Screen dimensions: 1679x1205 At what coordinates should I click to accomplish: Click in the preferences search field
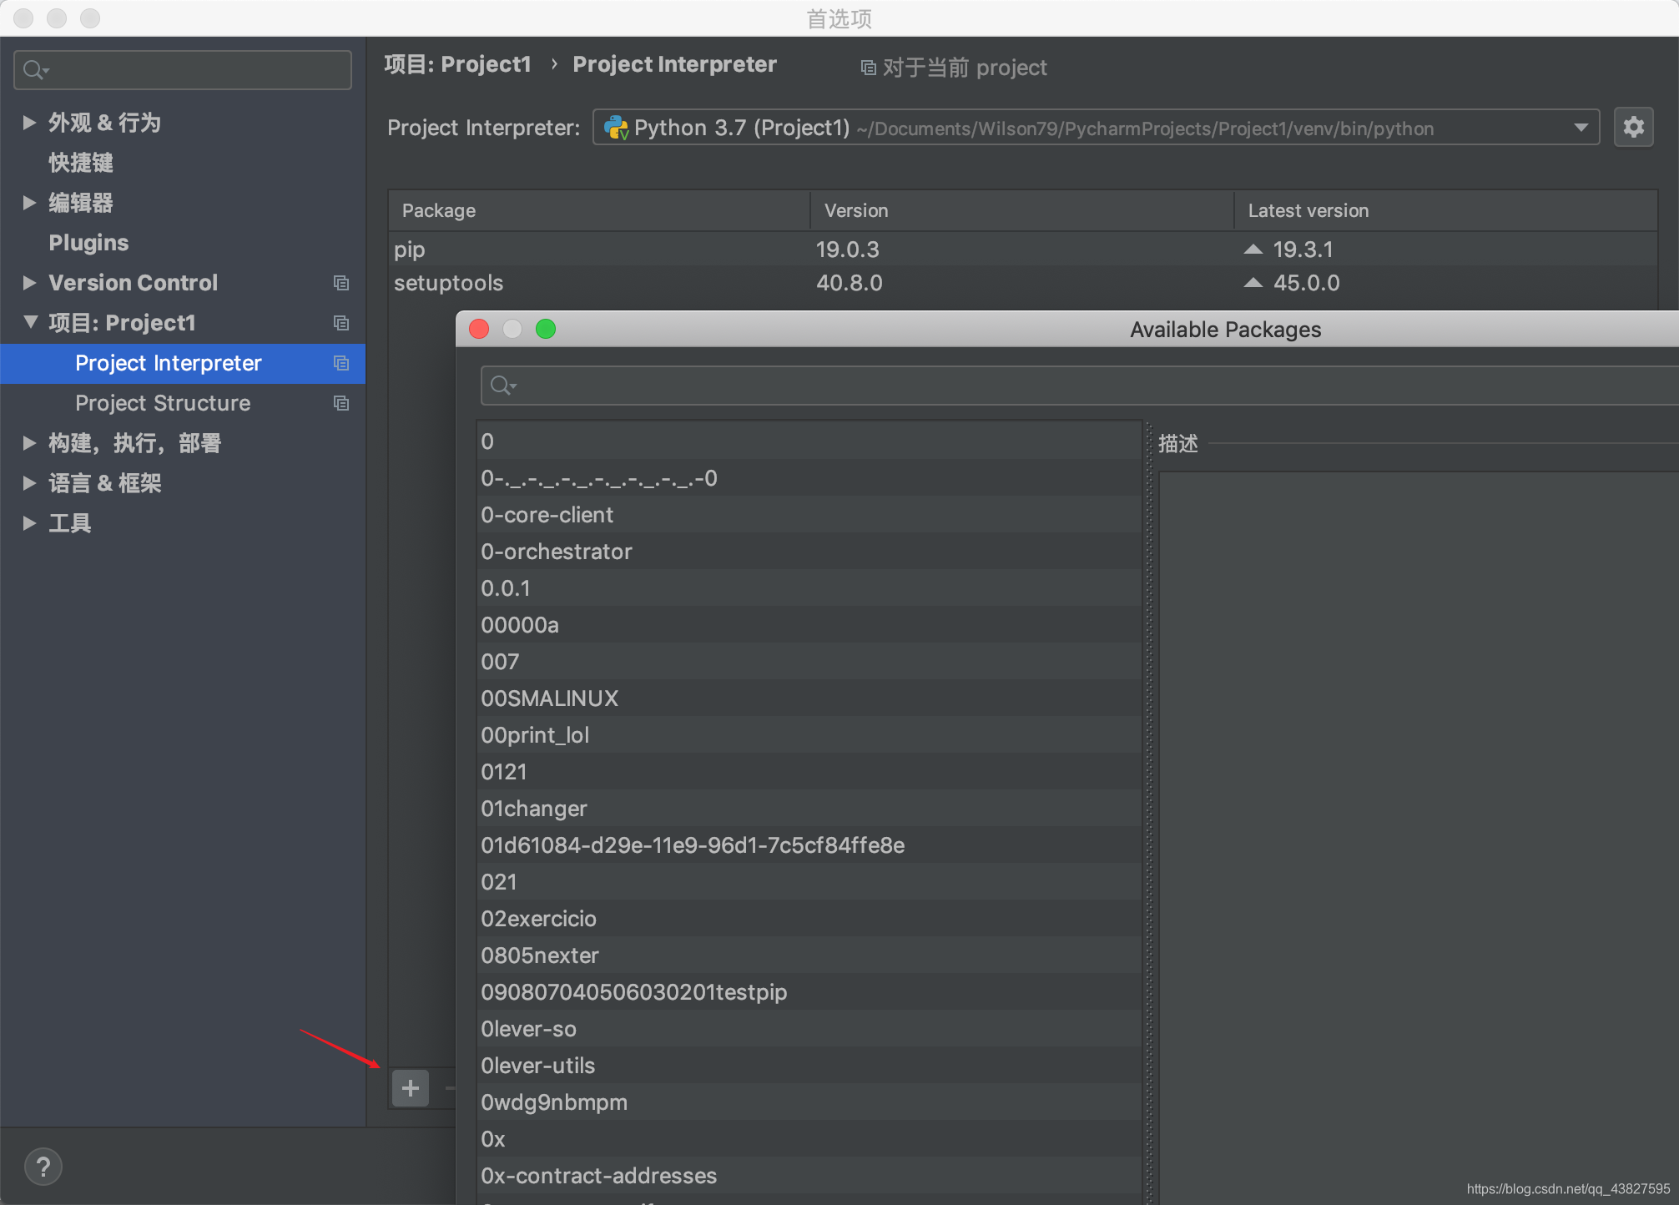click(x=183, y=70)
